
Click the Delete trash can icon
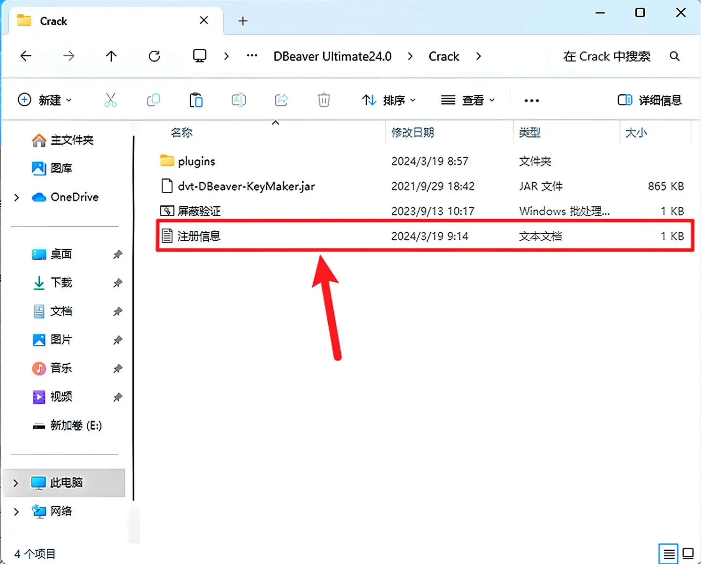[324, 100]
